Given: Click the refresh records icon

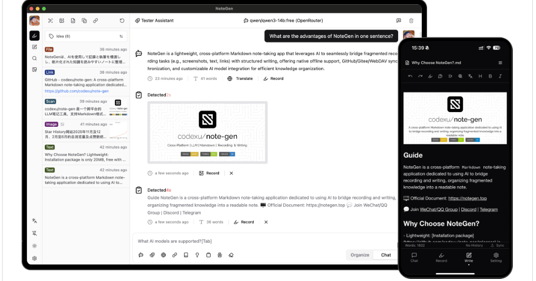Looking at the screenshot, I should click(122, 21).
